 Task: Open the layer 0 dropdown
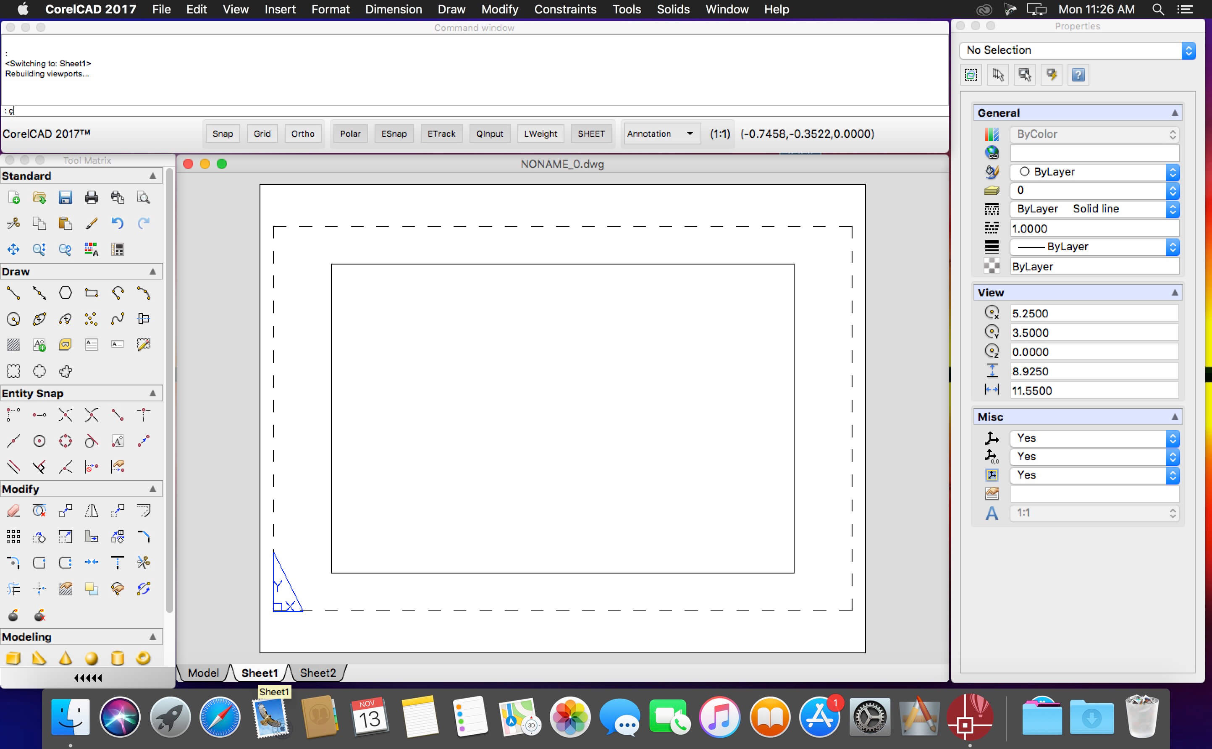[x=1094, y=191]
